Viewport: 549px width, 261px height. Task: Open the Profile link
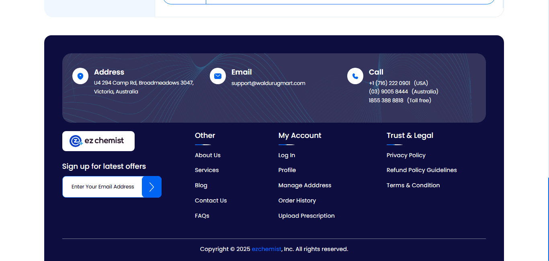tap(287, 170)
